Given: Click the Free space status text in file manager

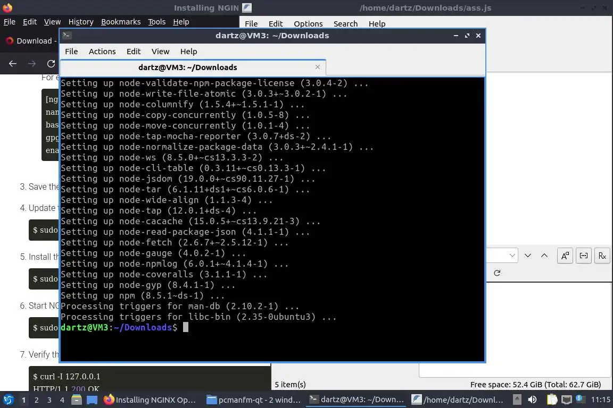Looking at the screenshot, I should pyautogui.click(x=535, y=385).
